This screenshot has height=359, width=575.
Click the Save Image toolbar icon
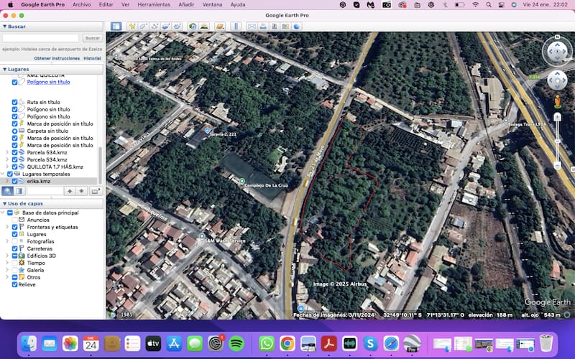[275, 27]
